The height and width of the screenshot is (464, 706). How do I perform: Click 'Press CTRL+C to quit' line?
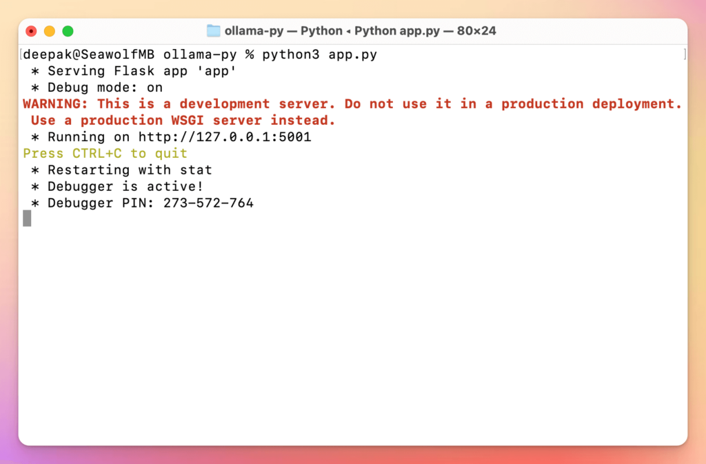[x=105, y=154]
